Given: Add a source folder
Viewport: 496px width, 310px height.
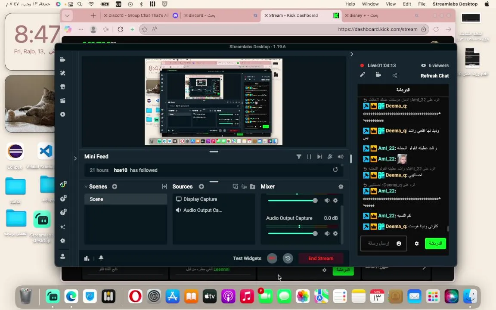Looking at the screenshot, I should (x=252, y=186).
